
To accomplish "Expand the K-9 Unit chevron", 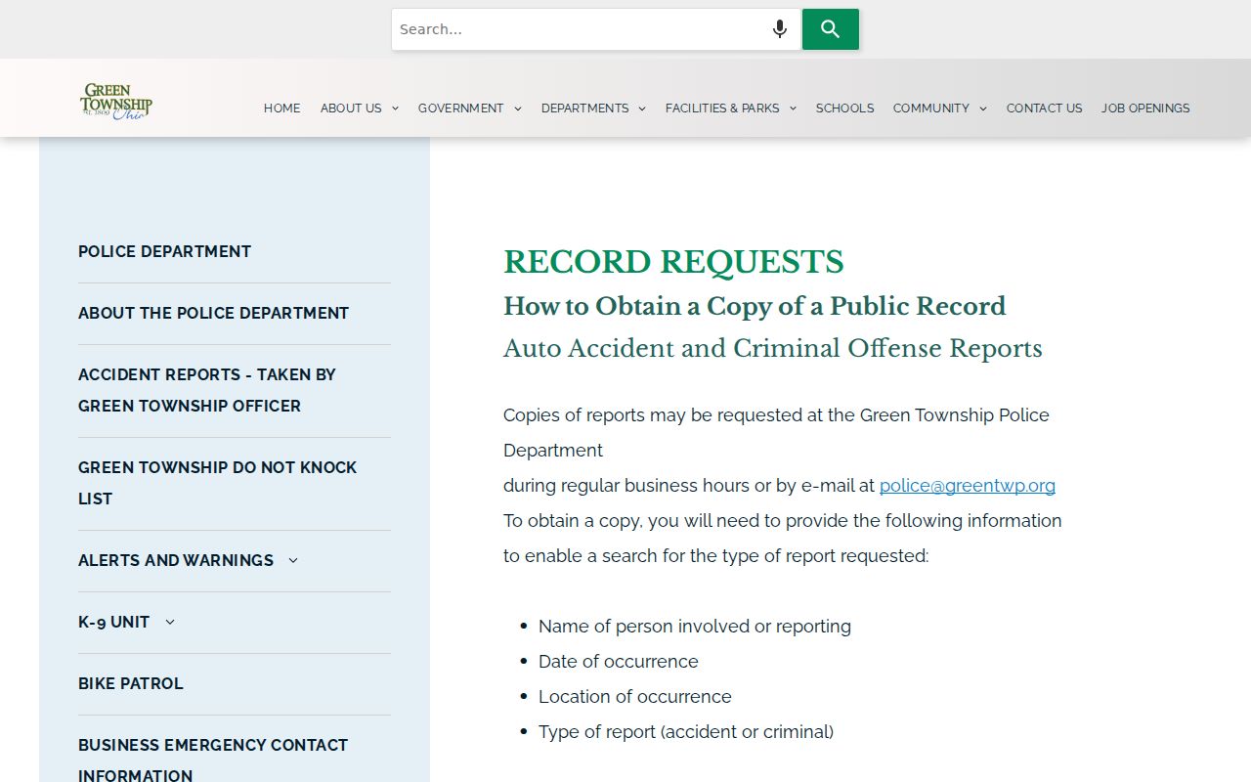I will 170,622.
